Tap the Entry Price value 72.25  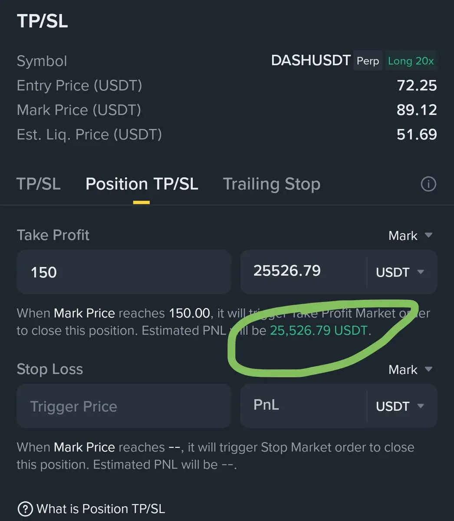(417, 86)
